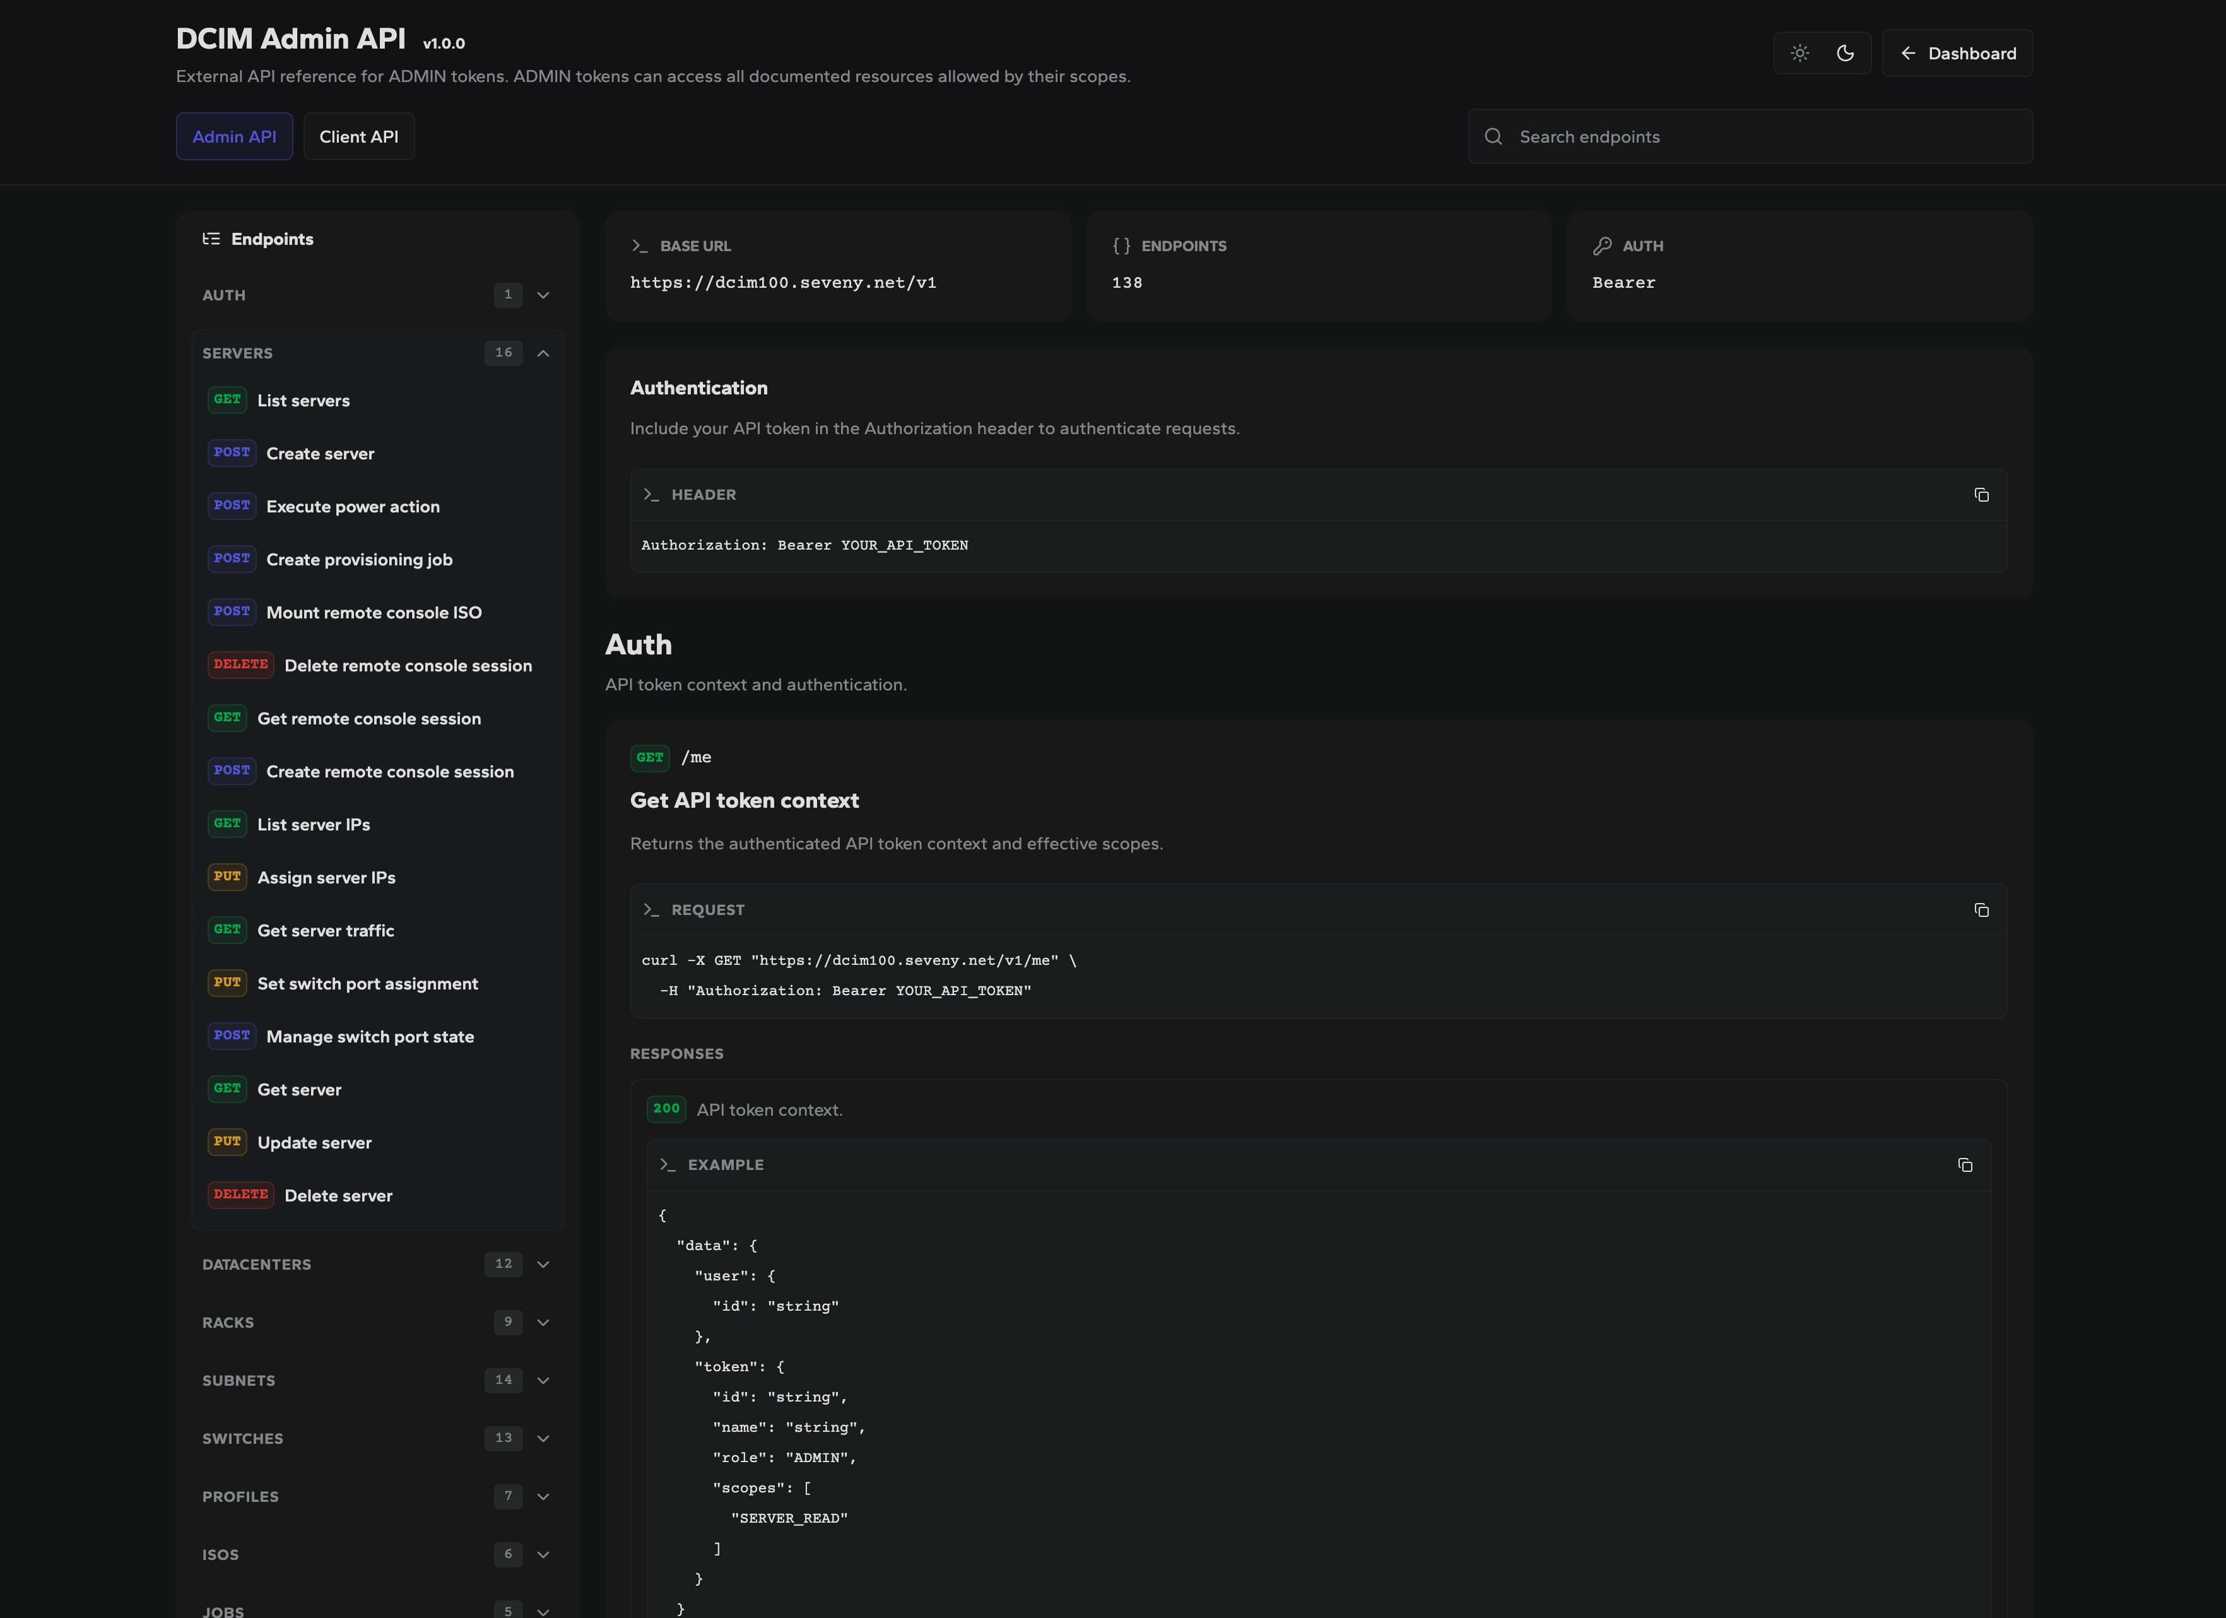Click the AUTH key icon
Viewport: 2226px width, 1618px height.
tap(1602, 245)
